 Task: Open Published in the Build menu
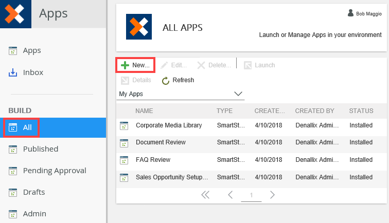(x=40, y=149)
